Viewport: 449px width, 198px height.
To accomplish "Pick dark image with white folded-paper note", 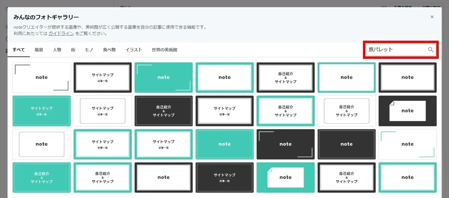I will point(407,111).
